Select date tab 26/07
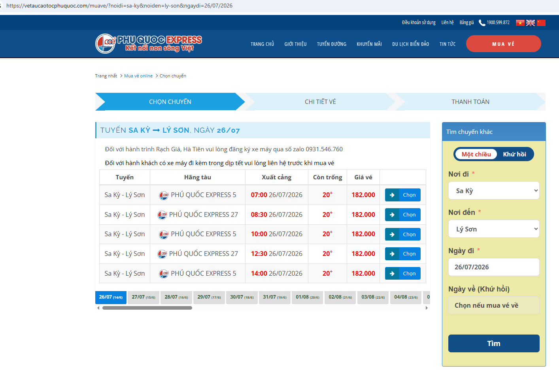Screen dimensions: 559x378 coord(111,297)
